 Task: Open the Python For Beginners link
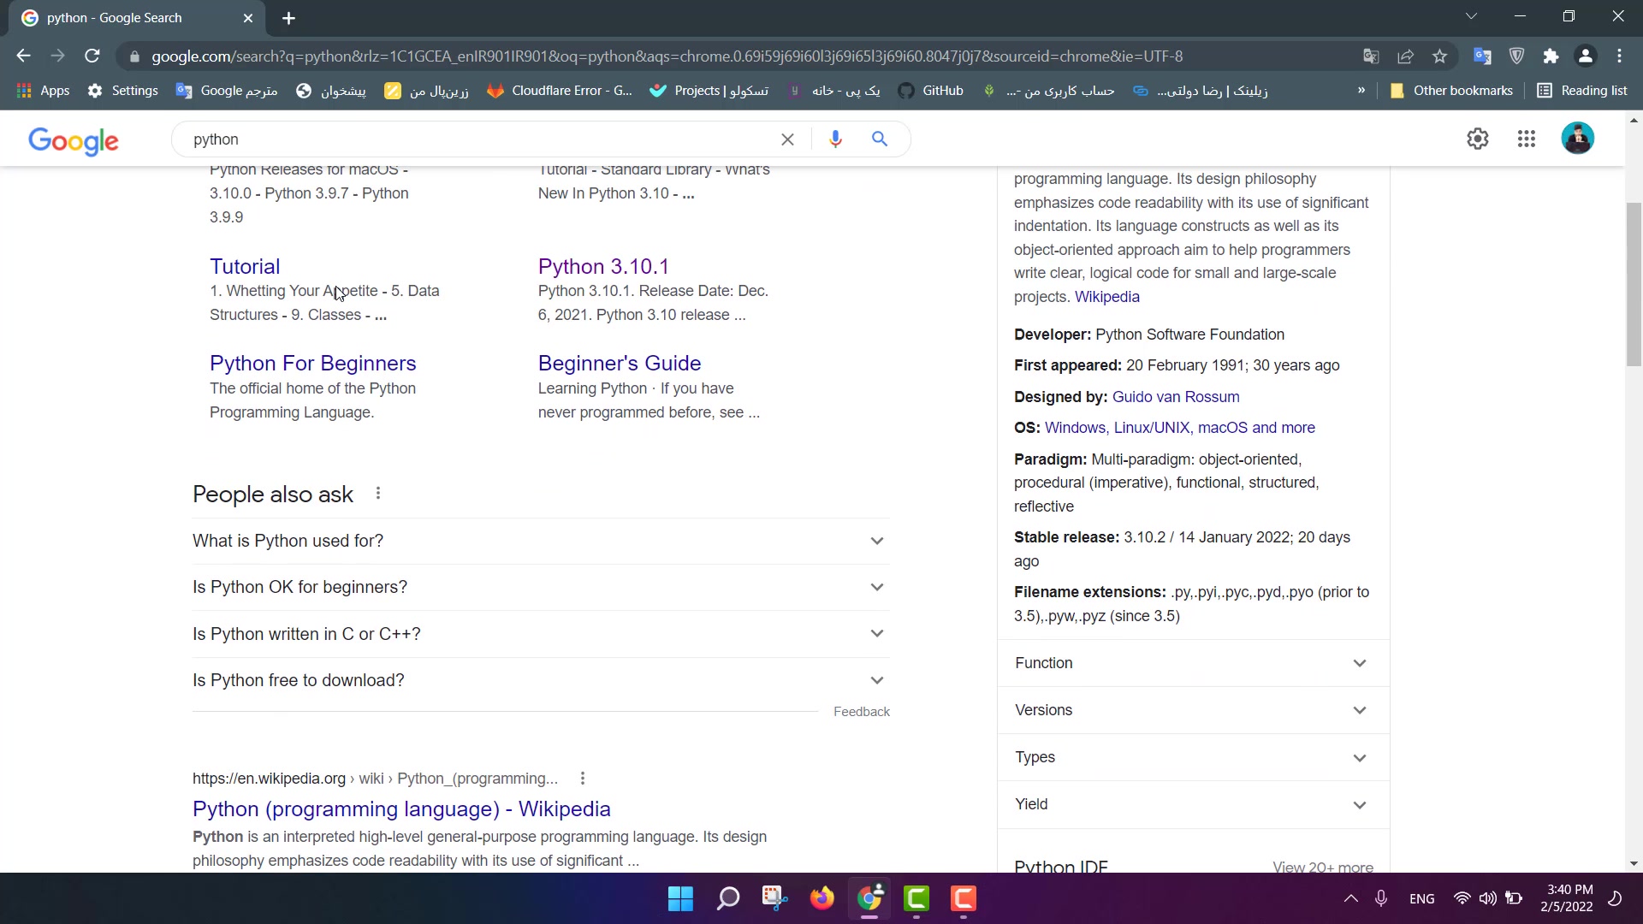click(x=312, y=363)
